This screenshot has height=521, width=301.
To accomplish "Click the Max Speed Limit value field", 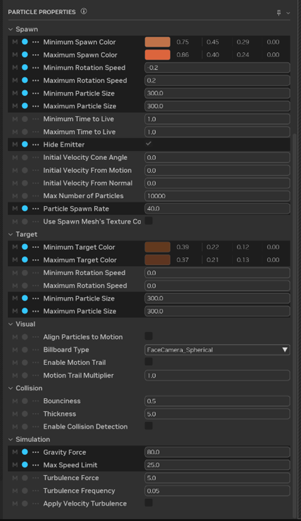I will 217,465.
